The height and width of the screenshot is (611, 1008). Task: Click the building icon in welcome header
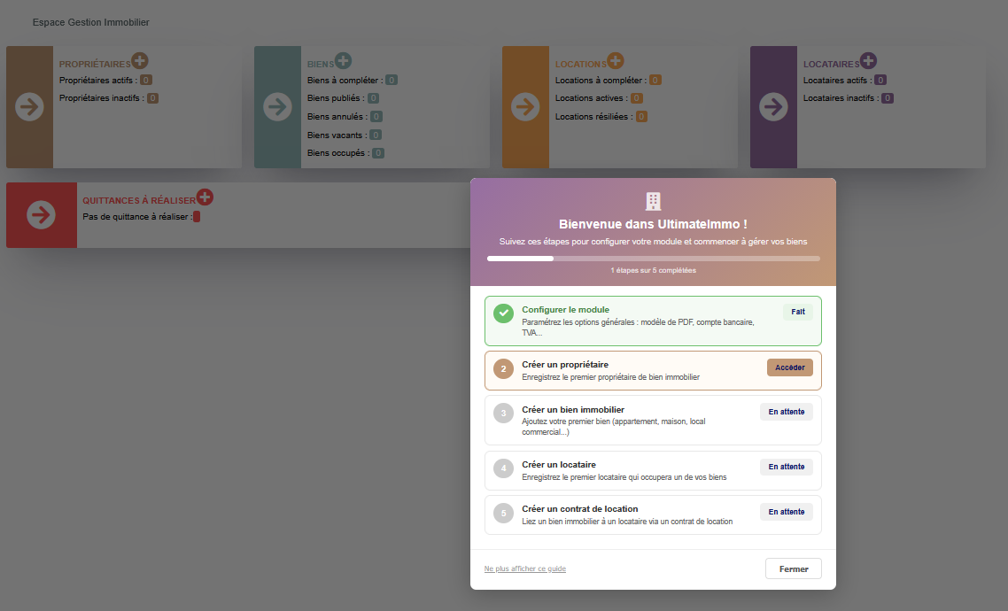click(x=653, y=201)
